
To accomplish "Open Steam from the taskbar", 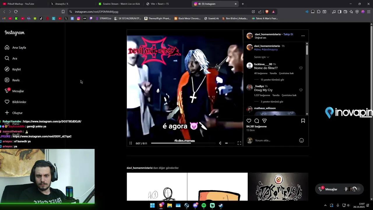I will [221, 205].
